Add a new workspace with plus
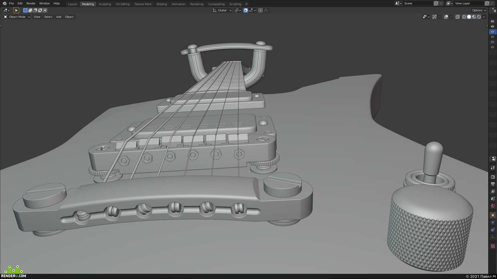Image resolution: width=497 pixels, height=279 pixels. click(x=246, y=4)
